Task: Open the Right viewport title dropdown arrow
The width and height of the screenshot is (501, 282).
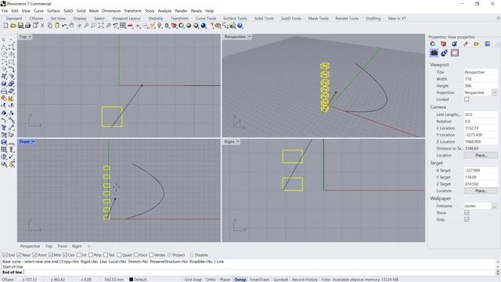Action: [238, 142]
